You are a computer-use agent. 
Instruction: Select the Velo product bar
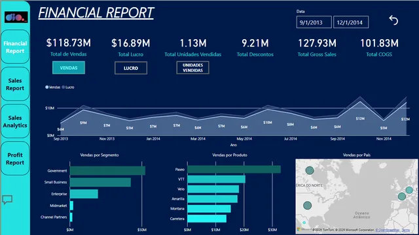213,189
